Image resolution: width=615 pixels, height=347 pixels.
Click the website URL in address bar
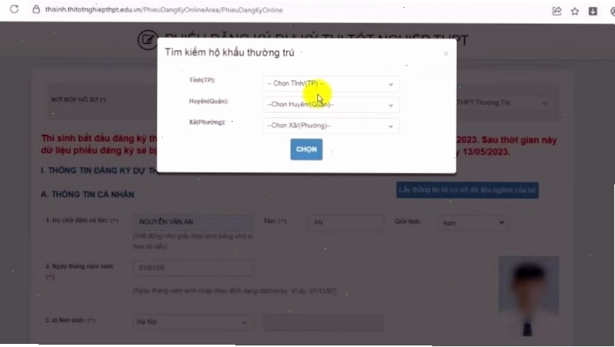(x=164, y=10)
